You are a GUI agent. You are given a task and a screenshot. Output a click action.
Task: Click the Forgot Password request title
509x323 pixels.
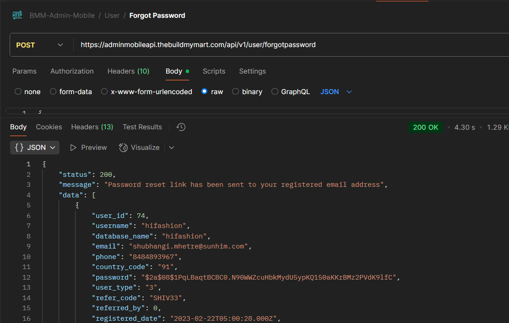[157, 16]
